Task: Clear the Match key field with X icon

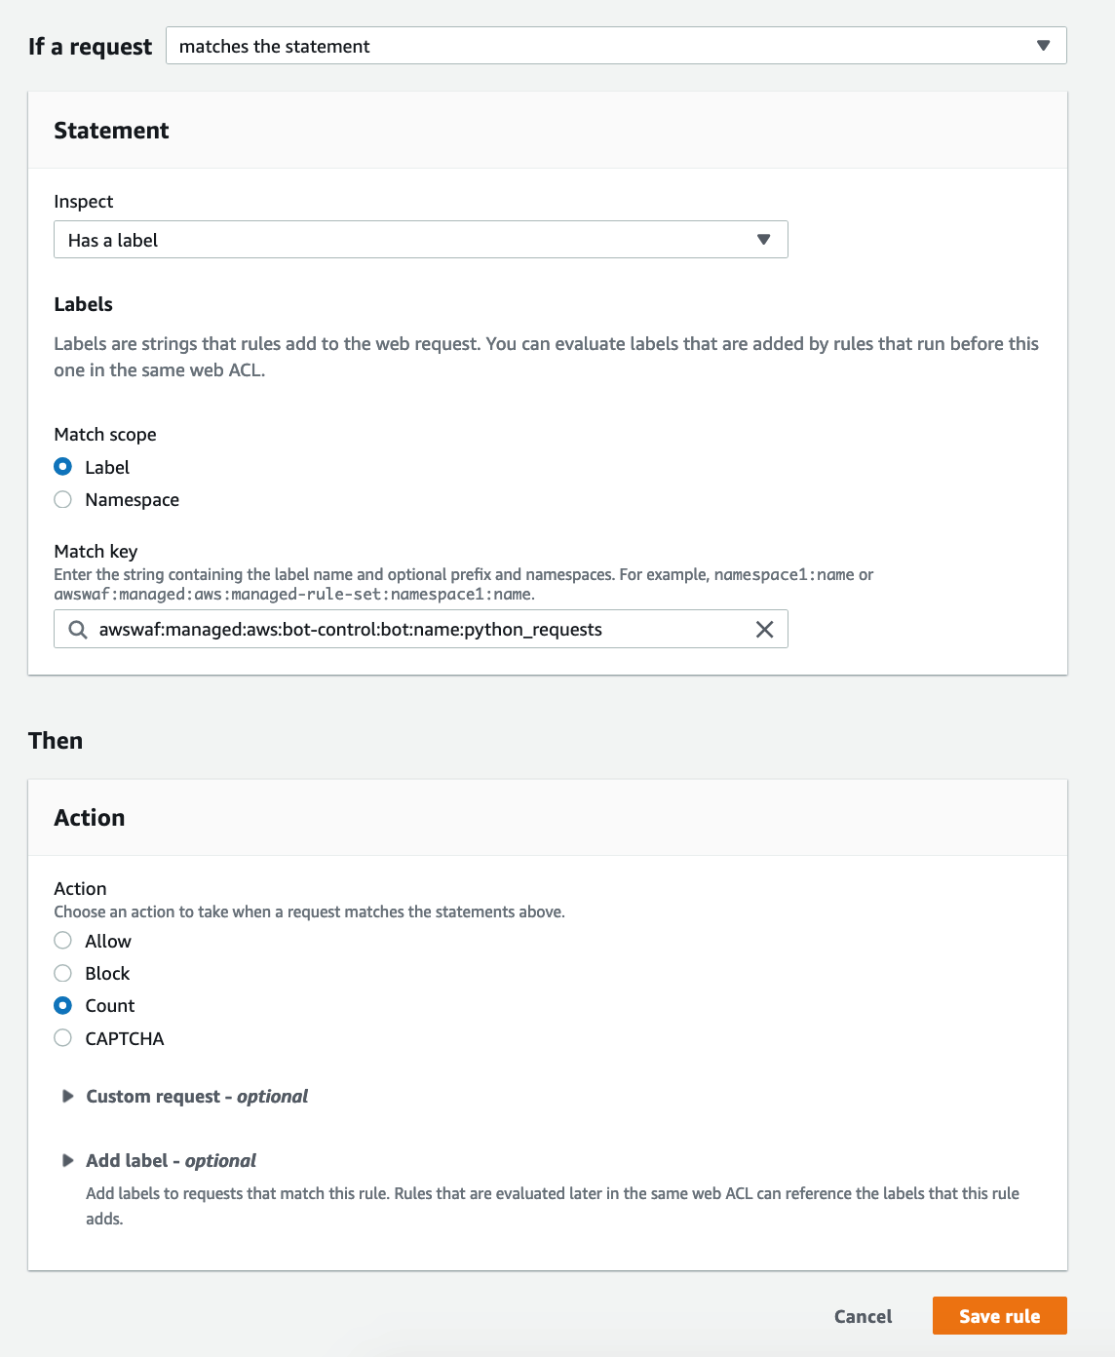Action: click(765, 630)
